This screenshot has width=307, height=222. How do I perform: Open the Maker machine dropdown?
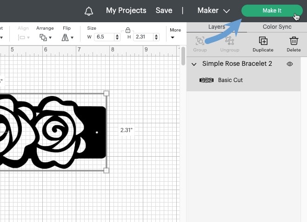point(214,11)
